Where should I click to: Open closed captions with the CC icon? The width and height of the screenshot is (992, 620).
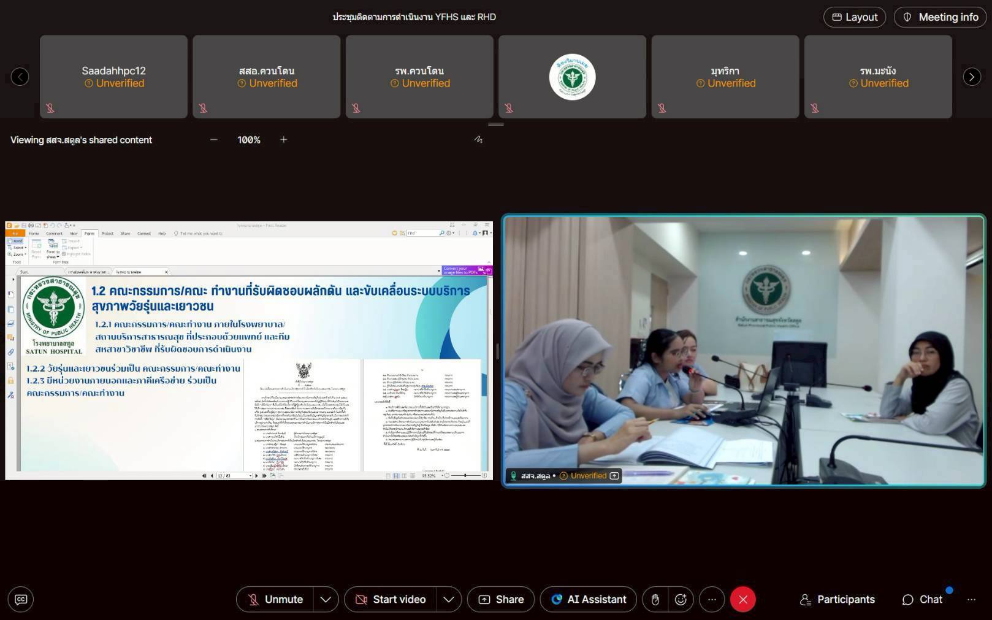click(x=21, y=599)
